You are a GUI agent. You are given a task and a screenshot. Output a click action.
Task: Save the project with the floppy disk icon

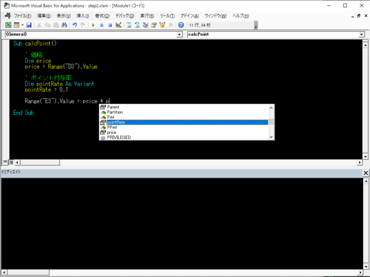tap(29, 25)
